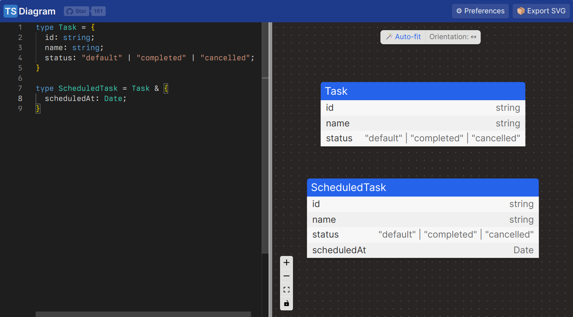The height and width of the screenshot is (317, 573).
Task: Click line number 7 in editor
Action: [20, 88]
